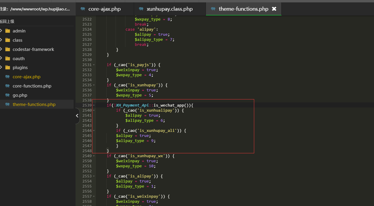
Task: Fold code block at line 2535
Action: tap(94, 85)
